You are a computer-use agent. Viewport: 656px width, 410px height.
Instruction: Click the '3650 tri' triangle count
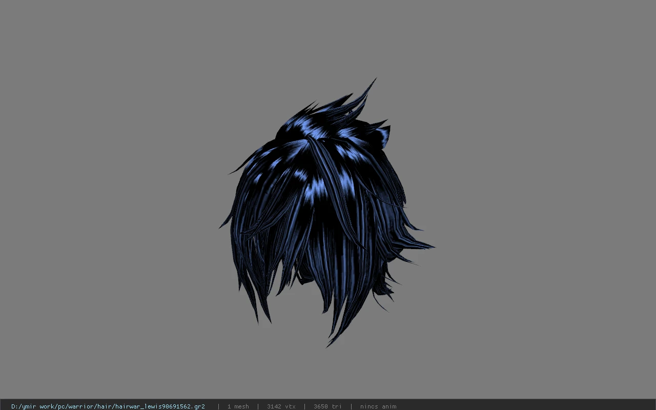[327, 406]
